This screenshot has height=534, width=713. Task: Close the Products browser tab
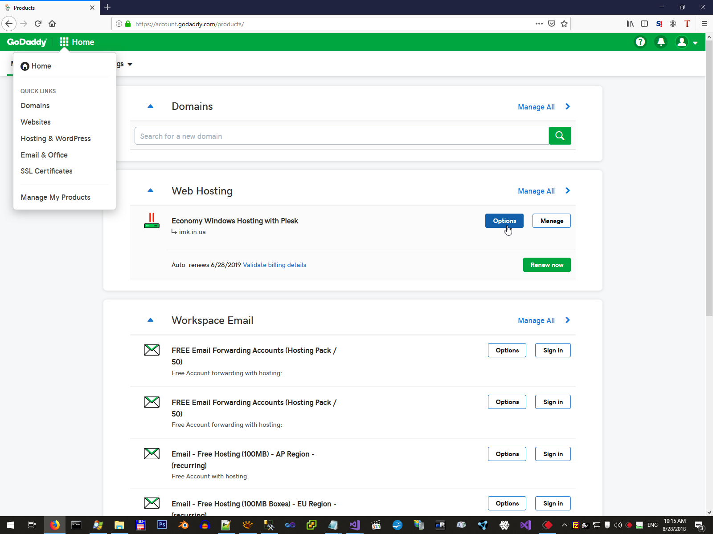click(x=92, y=8)
